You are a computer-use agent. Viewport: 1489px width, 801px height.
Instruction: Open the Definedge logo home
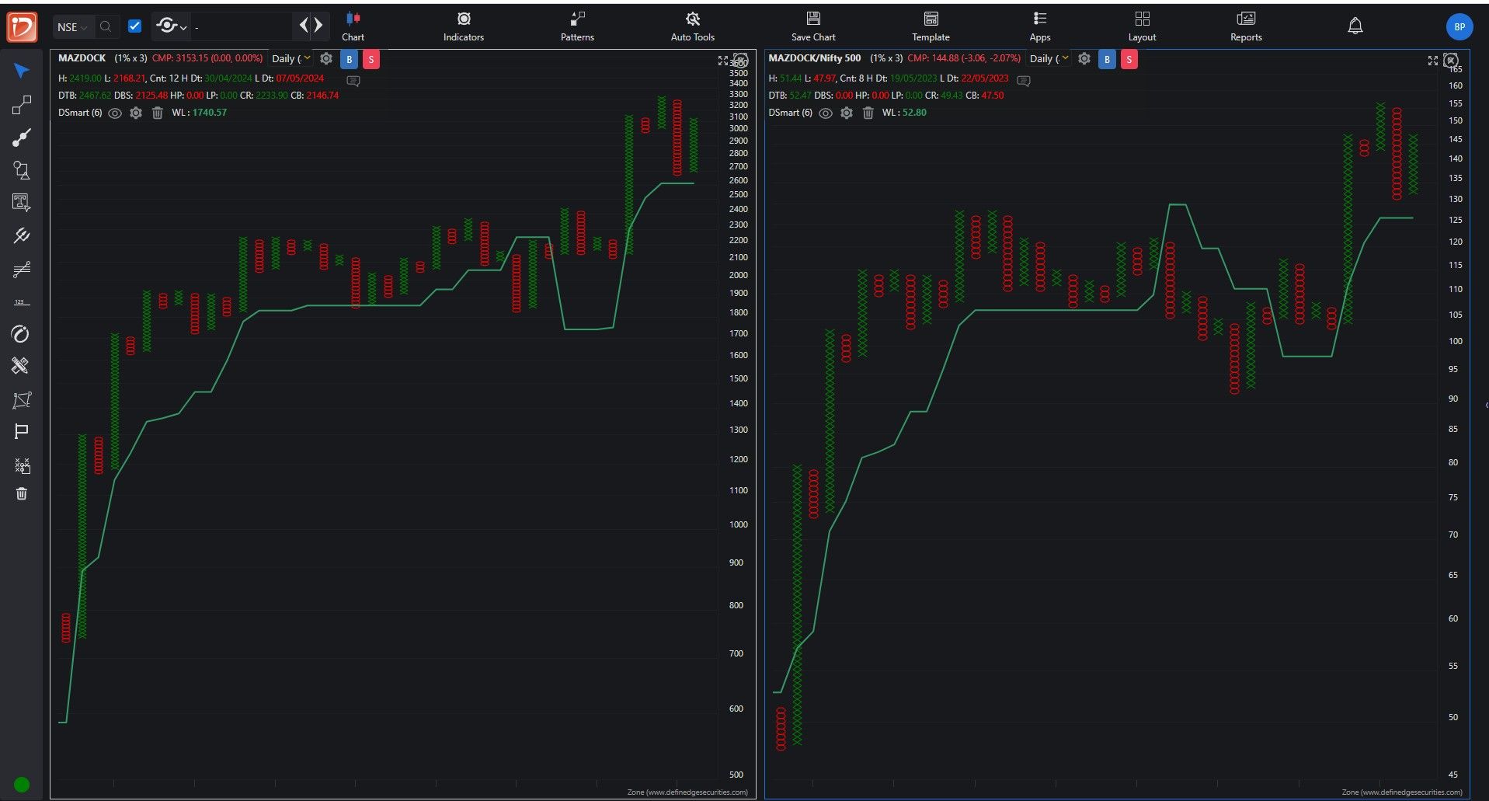click(x=22, y=27)
